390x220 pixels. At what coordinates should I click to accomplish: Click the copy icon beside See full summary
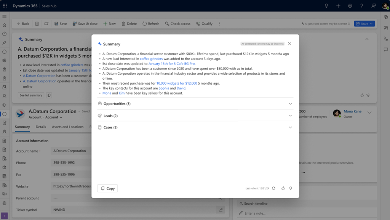tap(49, 95)
